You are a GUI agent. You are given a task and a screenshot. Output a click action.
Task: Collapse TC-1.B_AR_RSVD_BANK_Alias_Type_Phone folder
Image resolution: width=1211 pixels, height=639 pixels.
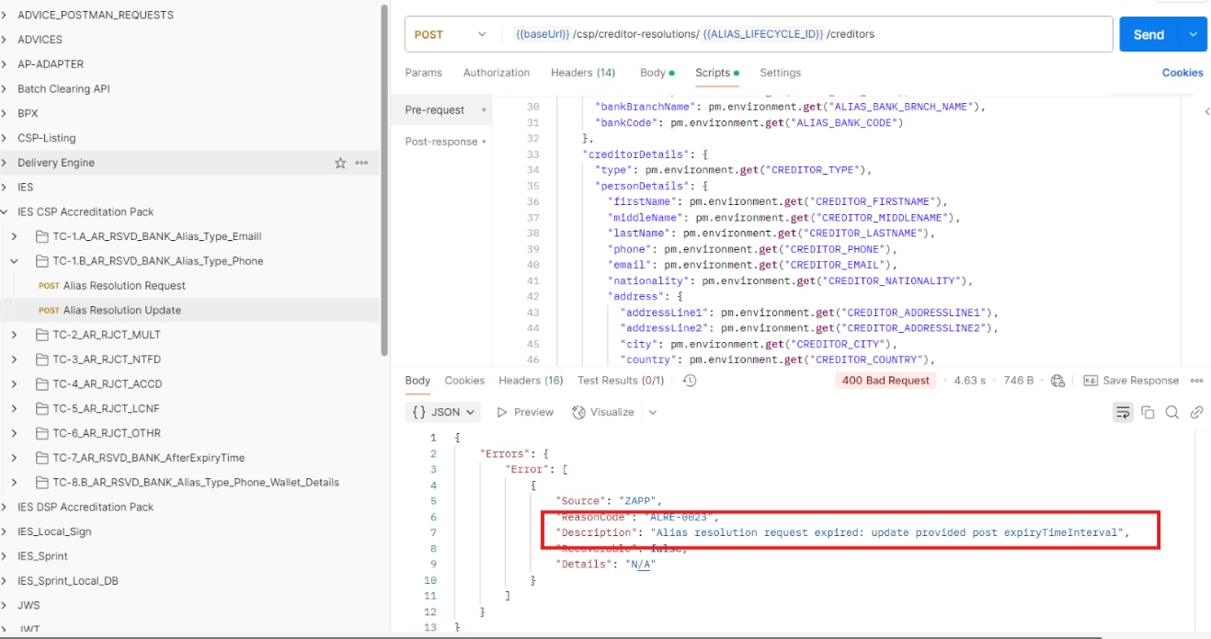15,261
